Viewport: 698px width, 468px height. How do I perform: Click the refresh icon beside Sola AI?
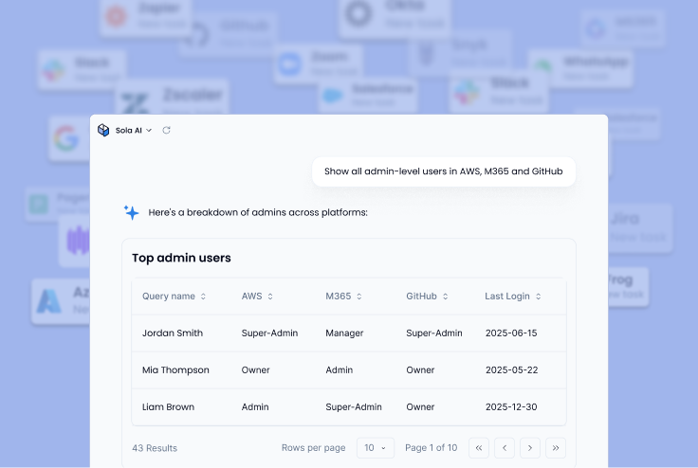[167, 131]
